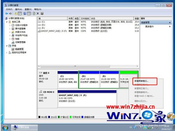Viewport: 175px width, 131px height.
Task: Click the volume list scrollbar right arrow
Action: click(137, 66)
